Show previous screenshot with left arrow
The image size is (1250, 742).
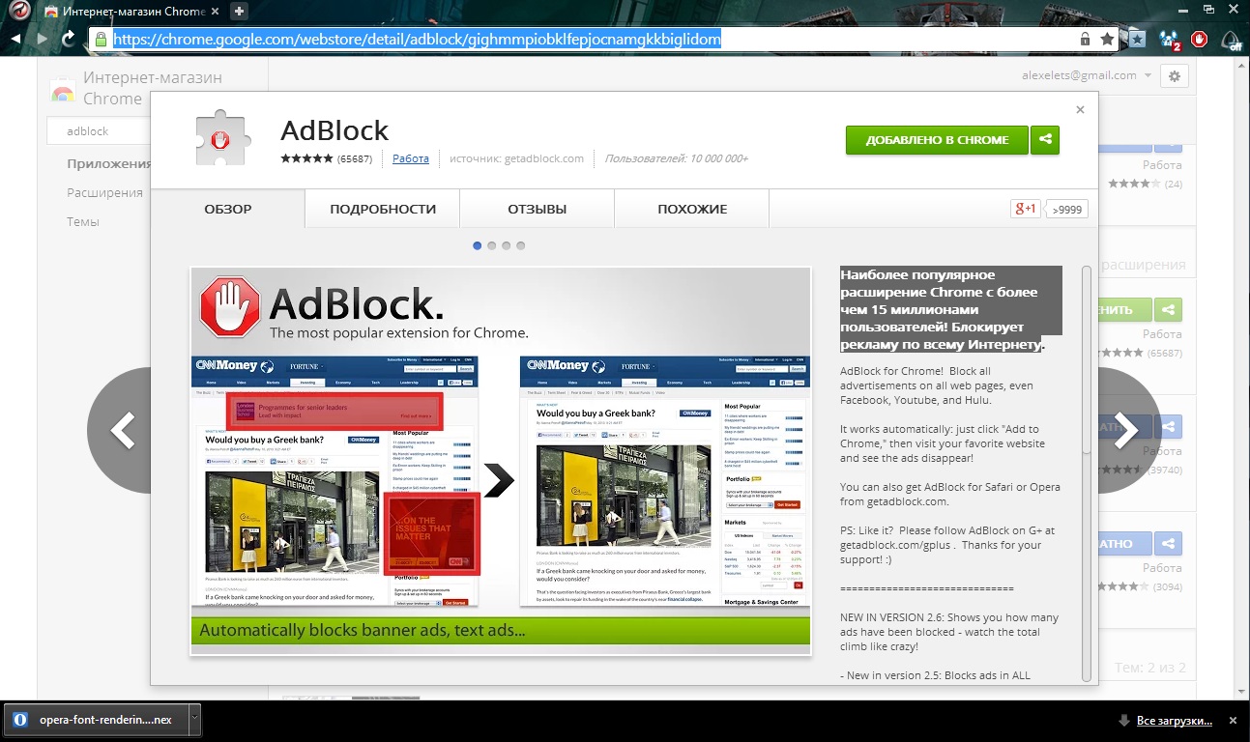point(123,431)
